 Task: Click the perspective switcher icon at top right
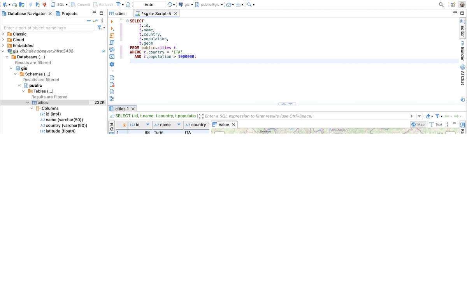[453, 5]
